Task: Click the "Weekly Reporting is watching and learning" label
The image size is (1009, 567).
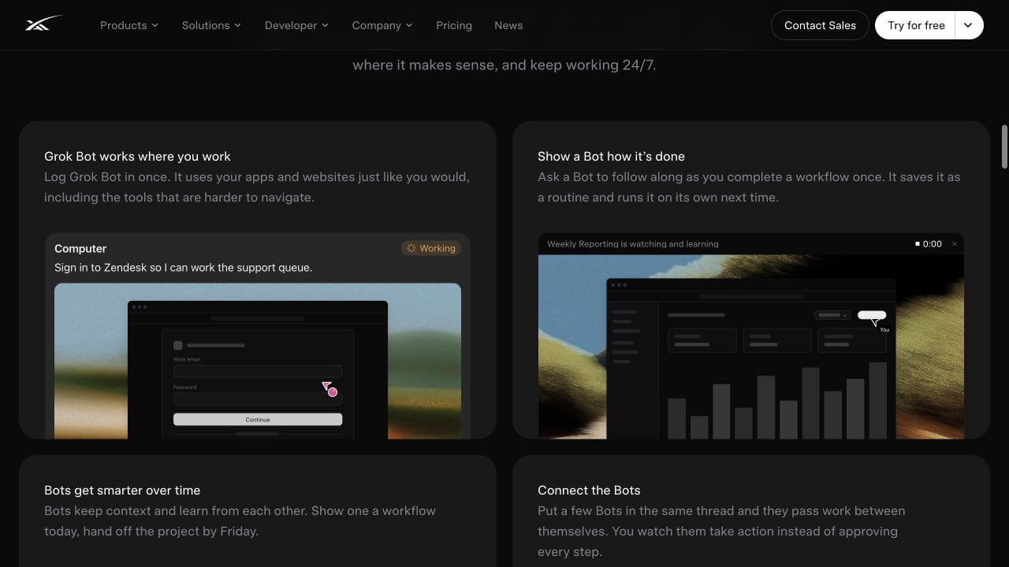Action: click(x=633, y=244)
